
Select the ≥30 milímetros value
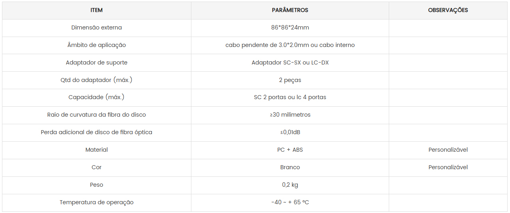[290, 115]
